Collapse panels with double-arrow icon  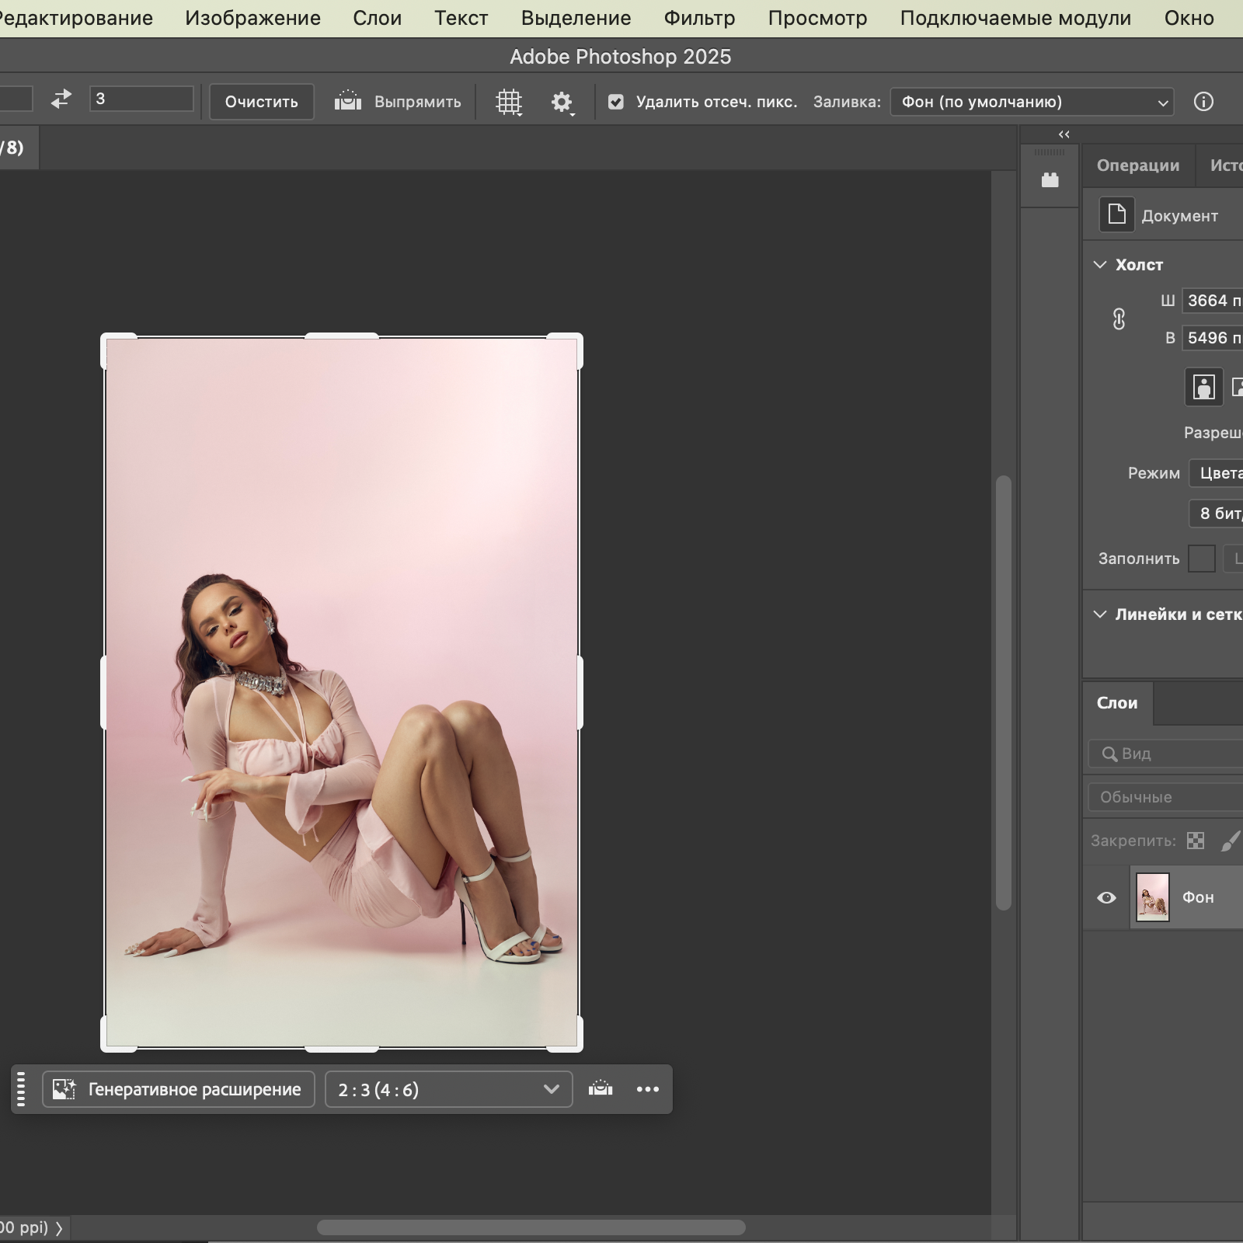click(1064, 134)
